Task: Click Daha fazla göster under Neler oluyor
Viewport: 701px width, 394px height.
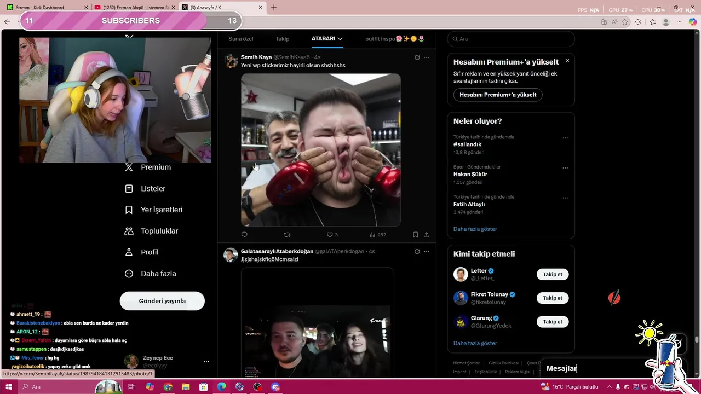Action: click(x=475, y=229)
